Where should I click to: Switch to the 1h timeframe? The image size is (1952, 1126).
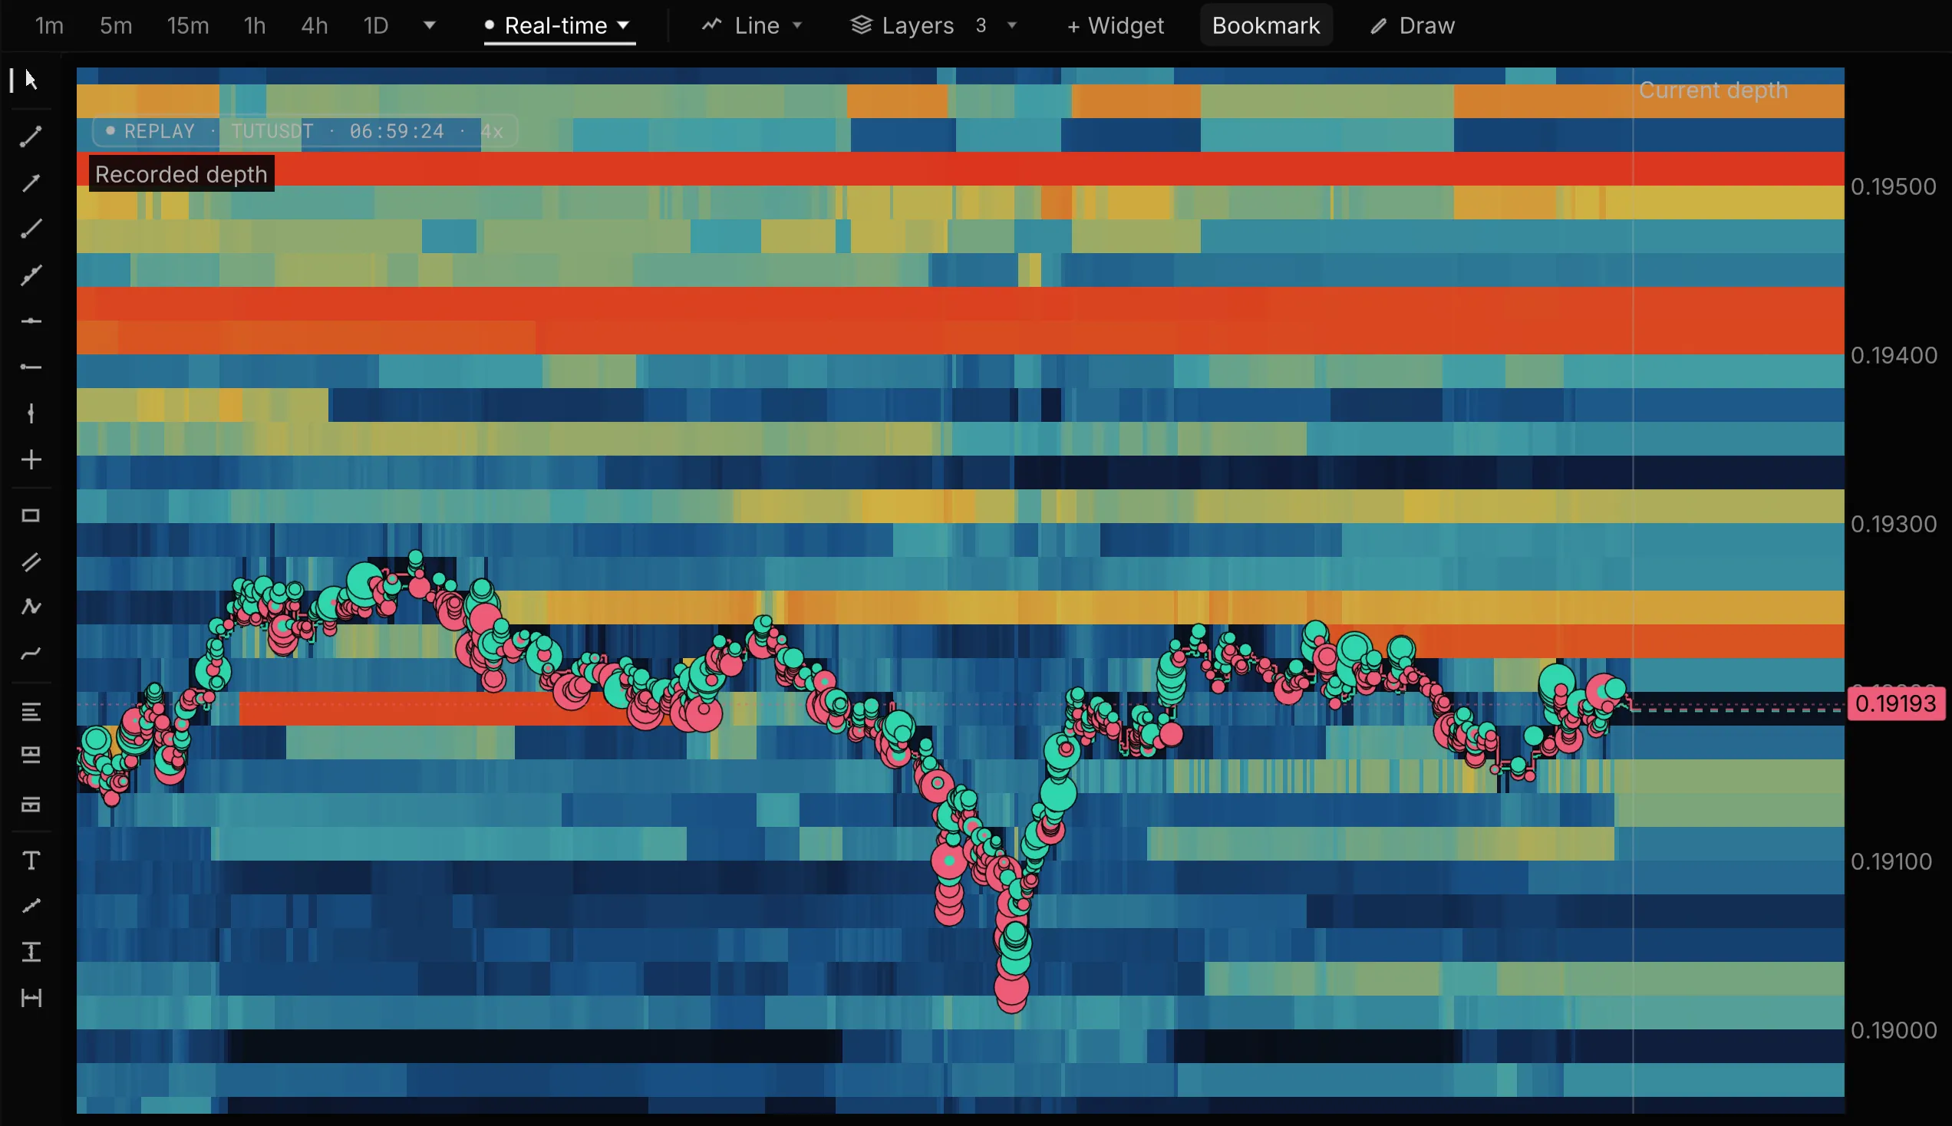[x=255, y=25]
